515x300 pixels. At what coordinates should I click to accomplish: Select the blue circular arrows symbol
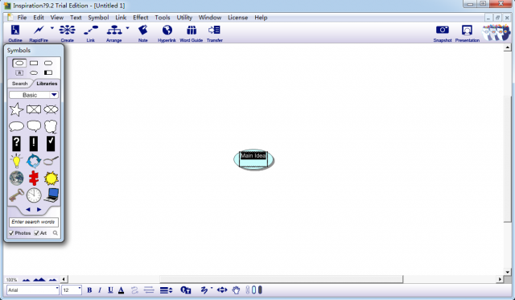click(34, 161)
